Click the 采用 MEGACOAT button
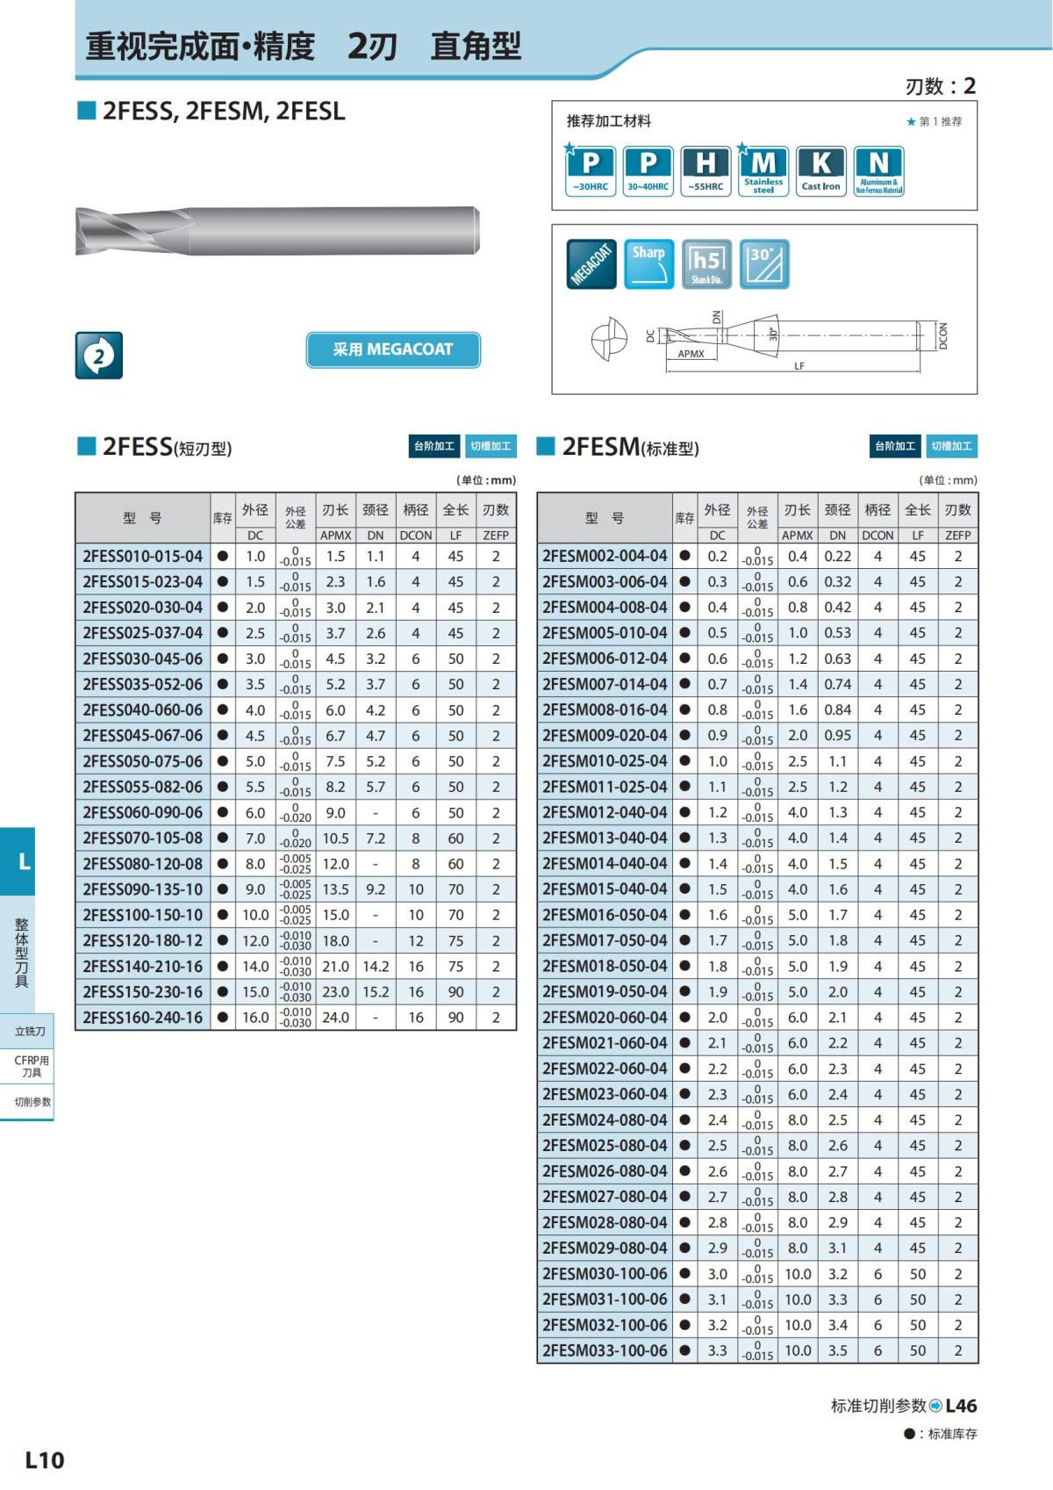Screen dimensions: 1053x1490 393,349
